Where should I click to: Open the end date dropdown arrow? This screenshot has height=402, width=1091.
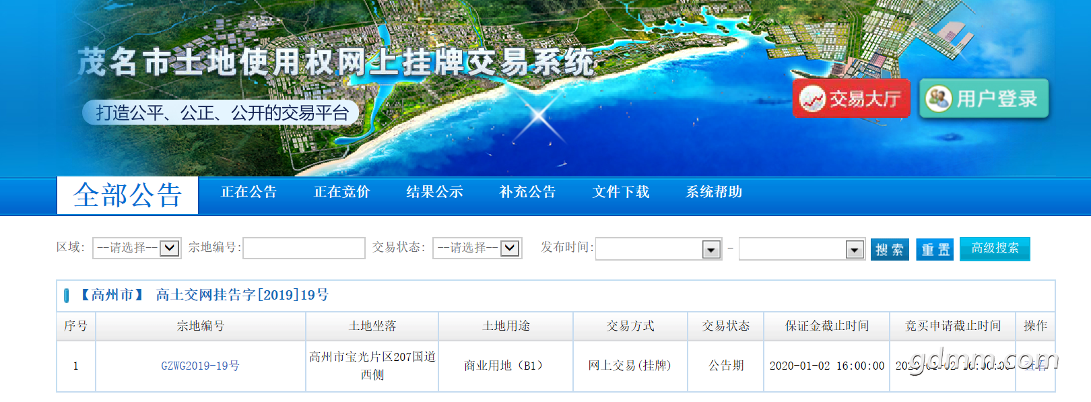click(855, 250)
